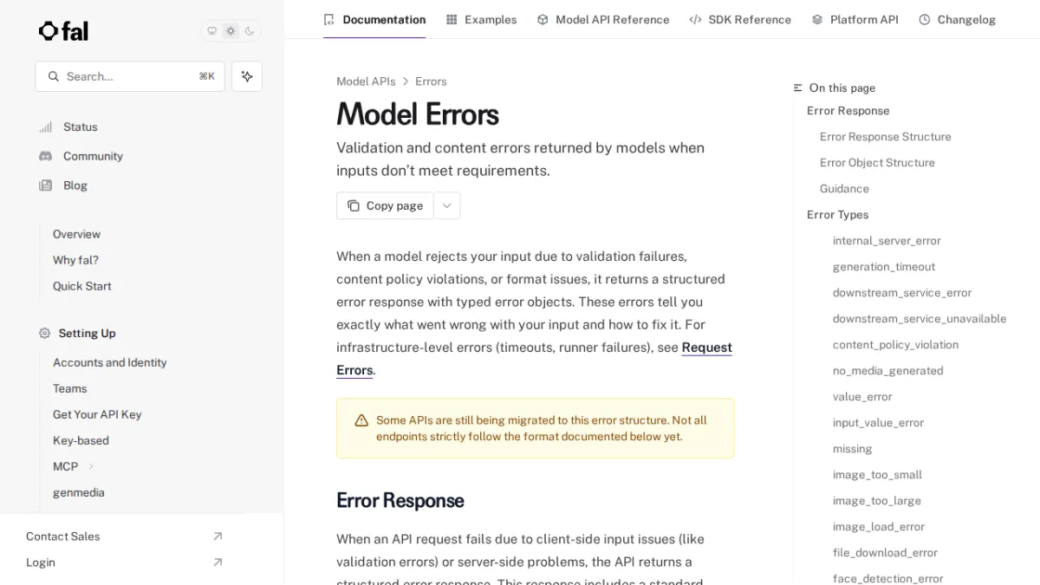1040x585 pixels.
Task: Jump to downstream_service_unavailable entry
Action: tap(920, 319)
